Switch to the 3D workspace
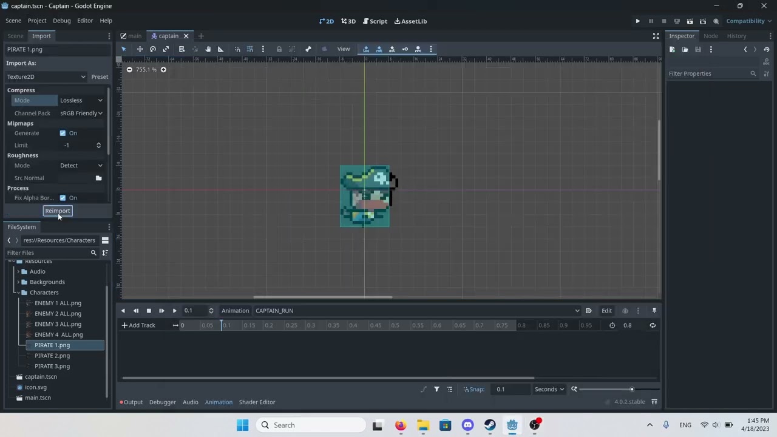Screen dimensions: 777x437 coord(348,21)
